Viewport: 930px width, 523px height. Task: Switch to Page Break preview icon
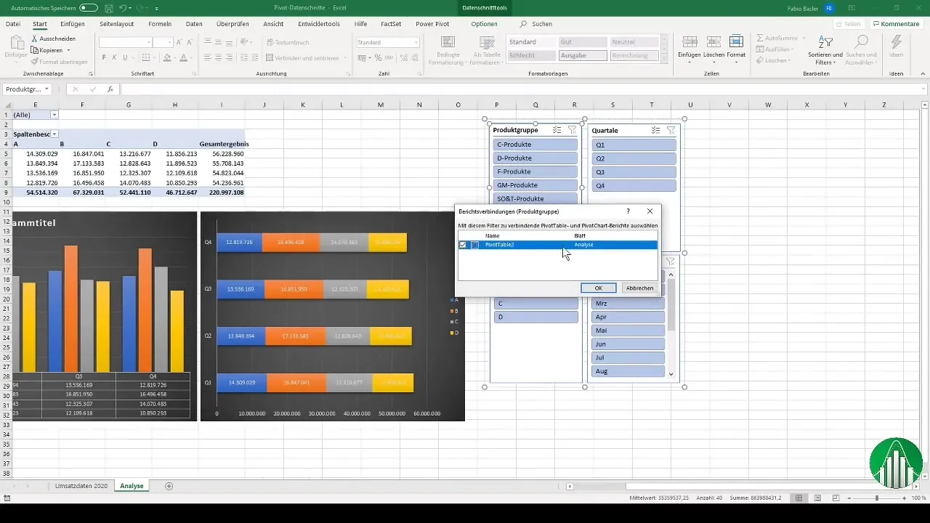(x=836, y=498)
